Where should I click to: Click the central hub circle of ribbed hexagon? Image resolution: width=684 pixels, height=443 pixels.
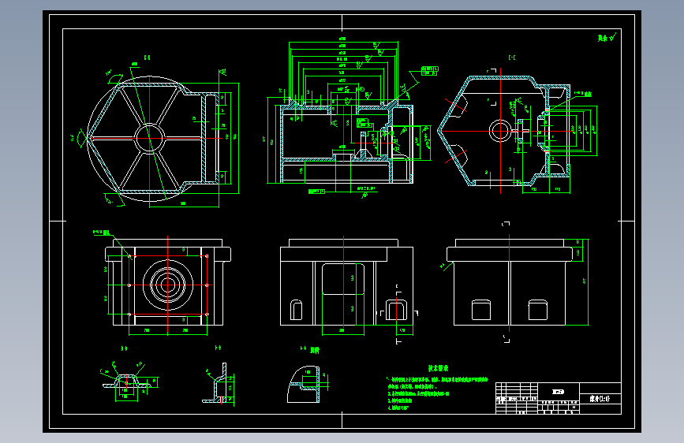150,138
